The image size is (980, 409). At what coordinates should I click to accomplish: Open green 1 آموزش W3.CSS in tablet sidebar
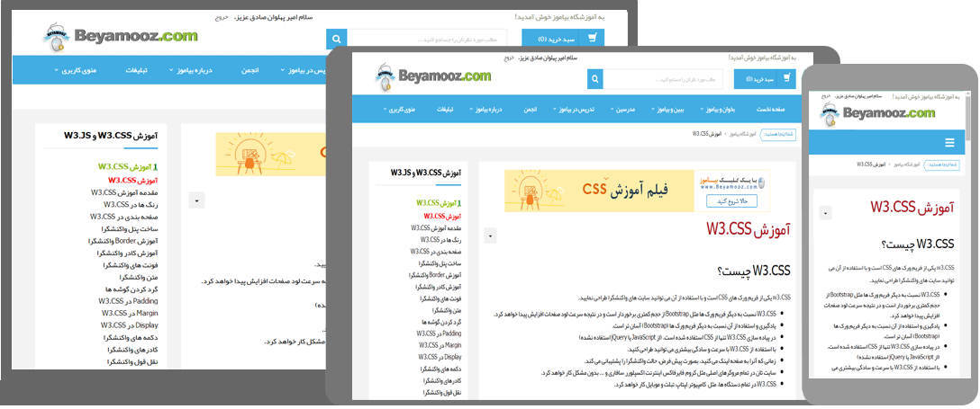(438, 203)
